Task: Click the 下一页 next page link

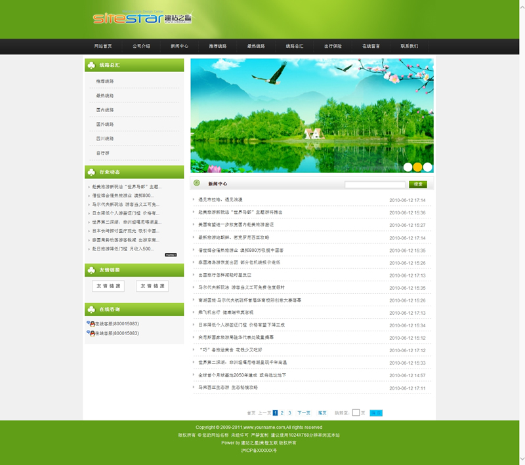Action: coord(303,413)
